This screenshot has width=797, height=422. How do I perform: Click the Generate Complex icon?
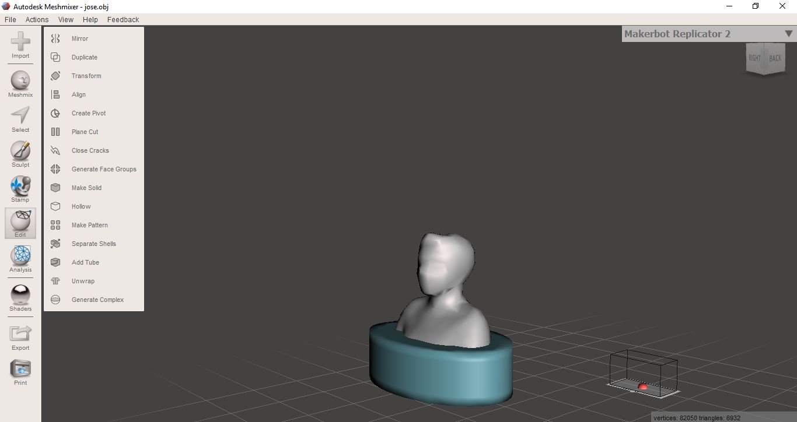[55, 300]
